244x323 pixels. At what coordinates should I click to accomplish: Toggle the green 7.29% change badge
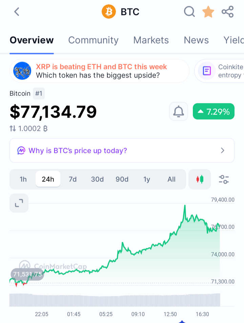(x=213, y=111)
